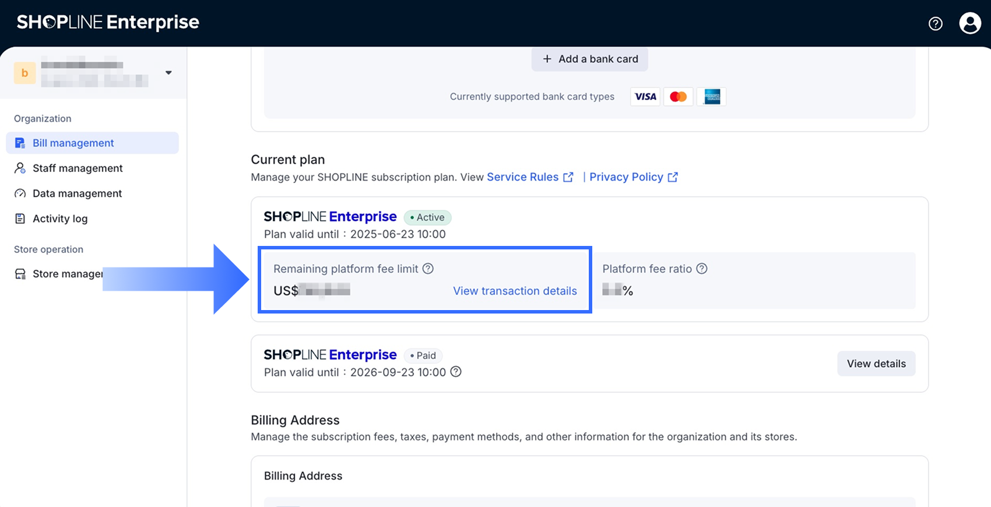
Task: Click the Add a bank card button
Action: click(x=589, y=59)
